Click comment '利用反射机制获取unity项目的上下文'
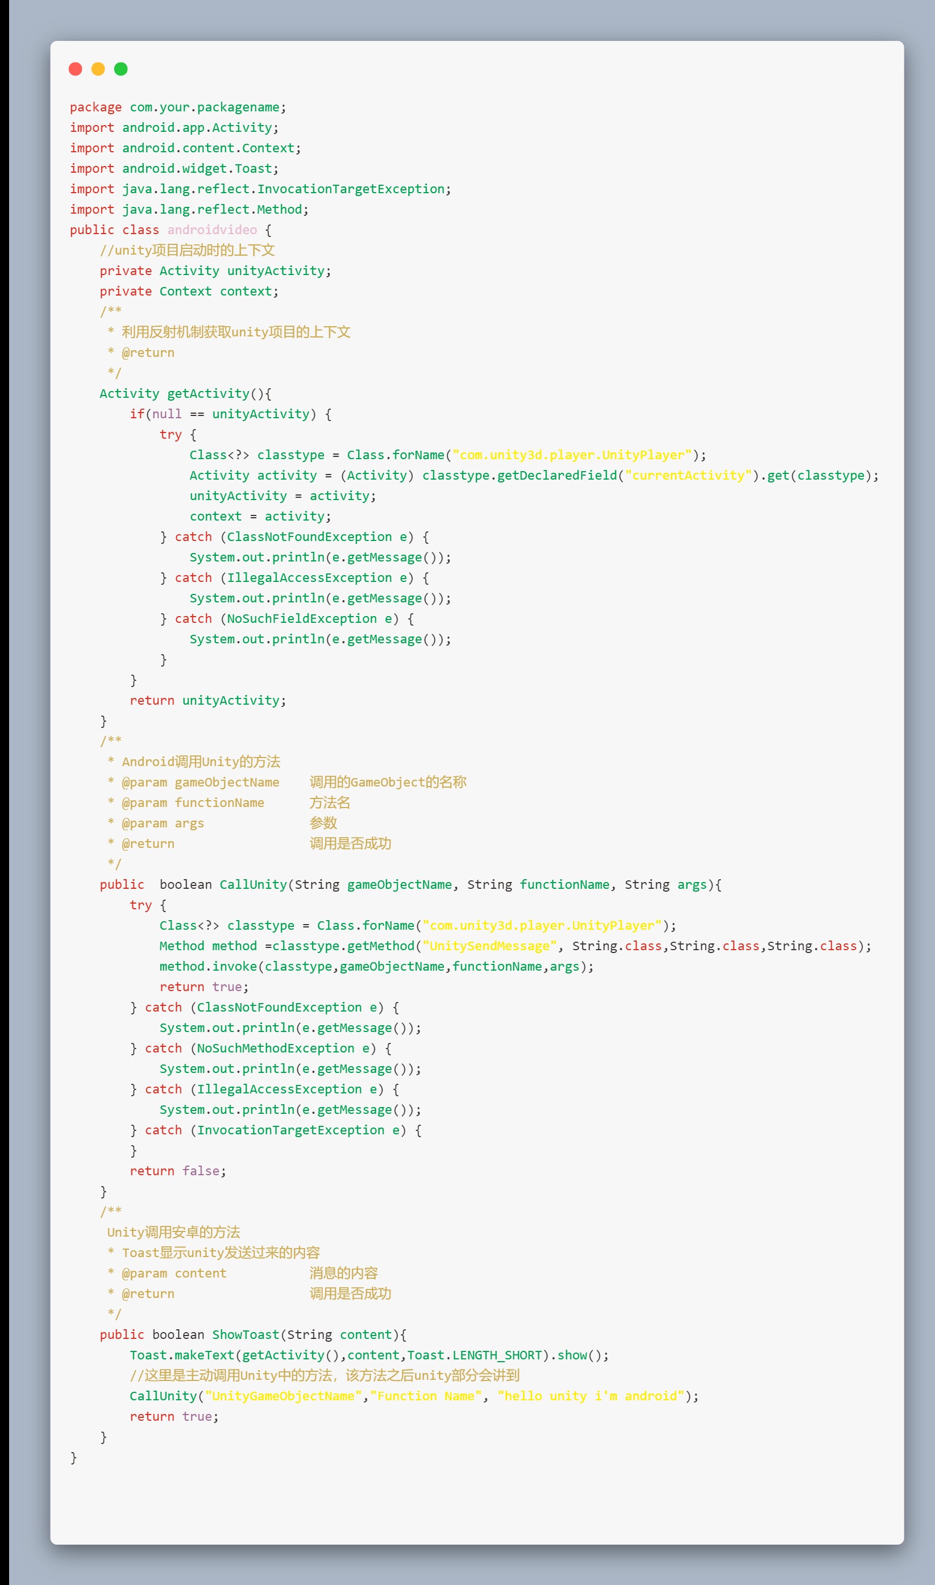The image size is (935, 1585). click(236, 332)
